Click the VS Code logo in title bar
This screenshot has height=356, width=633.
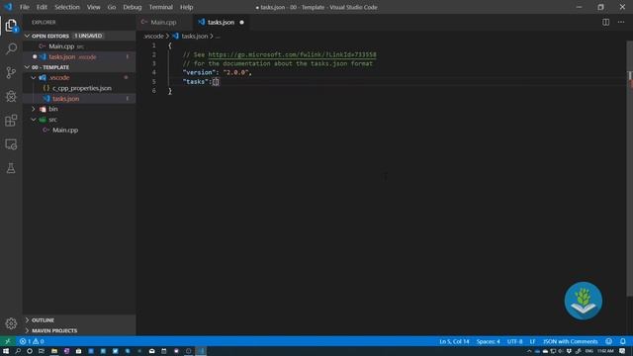(x=8, y=7)
